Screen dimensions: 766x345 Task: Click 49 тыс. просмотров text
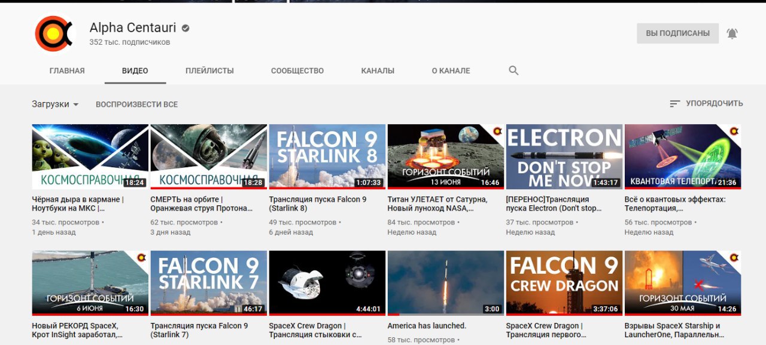click(x=303, y=222)
